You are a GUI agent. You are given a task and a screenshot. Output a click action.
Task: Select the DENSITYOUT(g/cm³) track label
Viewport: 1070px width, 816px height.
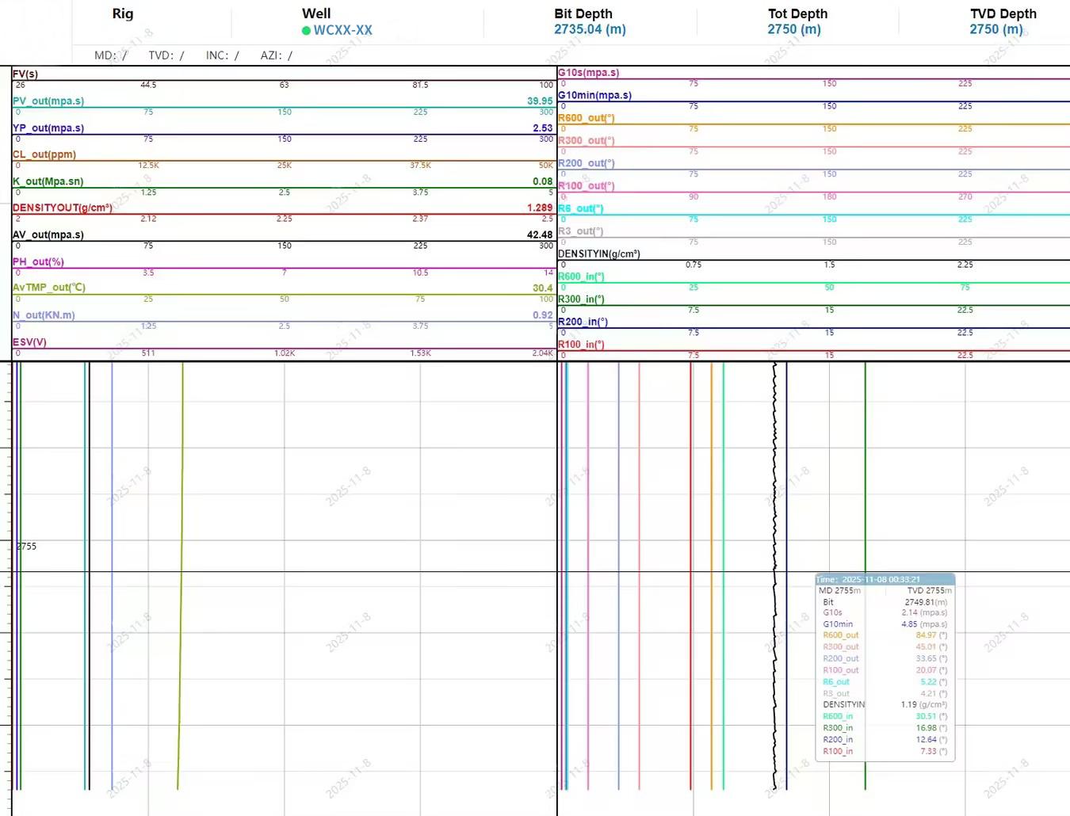[x=62, y=208]
